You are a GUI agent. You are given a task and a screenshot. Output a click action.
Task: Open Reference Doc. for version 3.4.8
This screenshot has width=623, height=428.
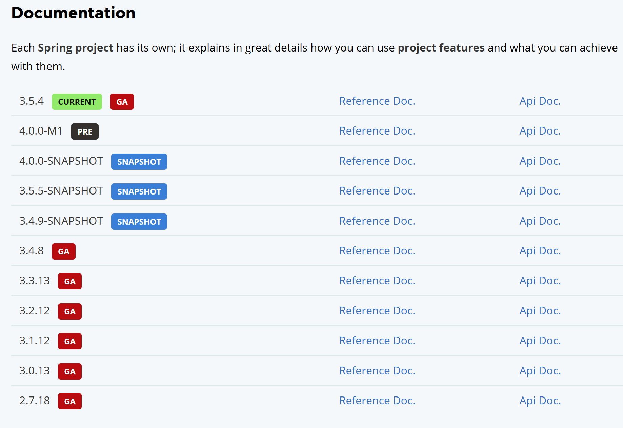[x=377, y=251]
